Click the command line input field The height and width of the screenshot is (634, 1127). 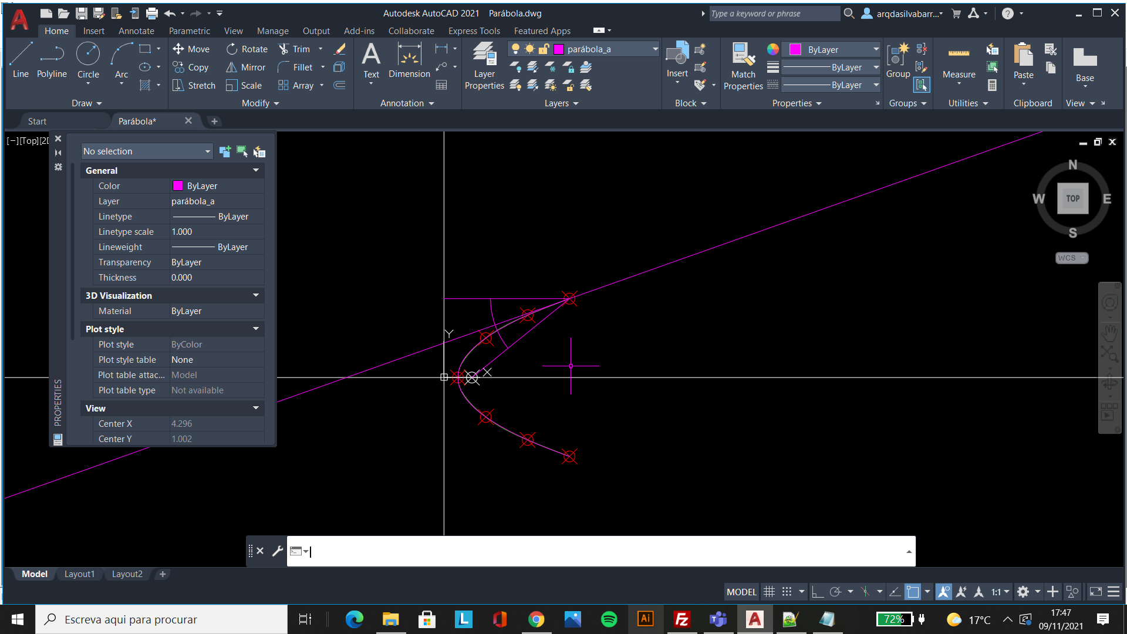coord(601,551)
